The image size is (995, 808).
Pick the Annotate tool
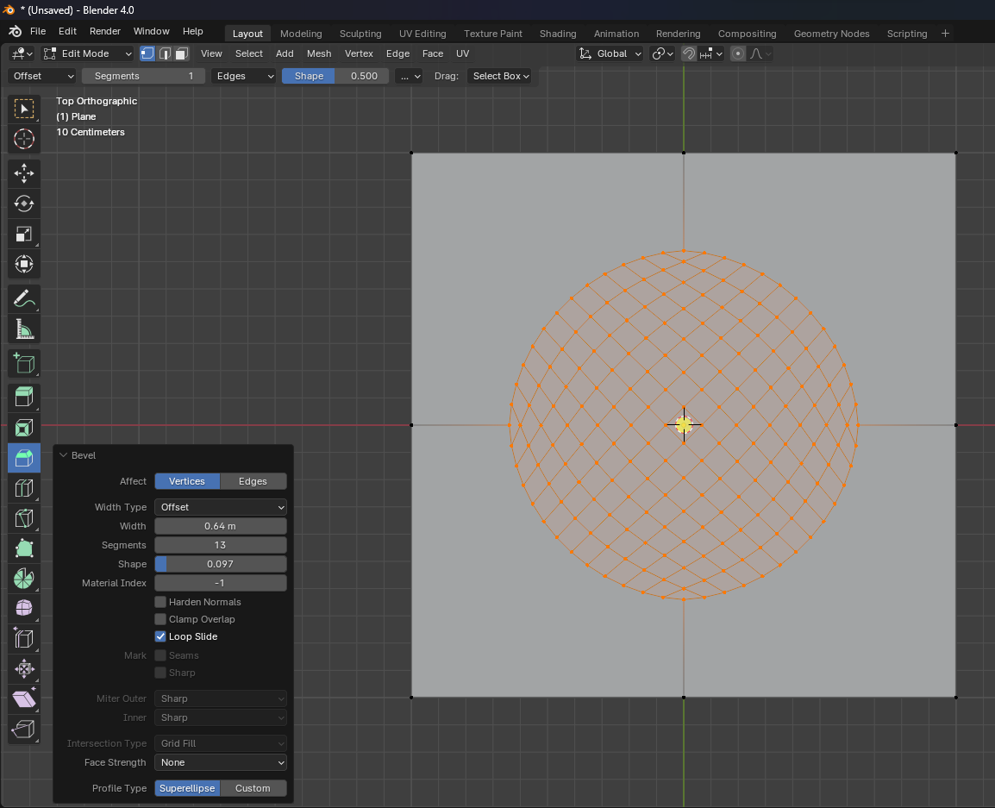(23, 298)
